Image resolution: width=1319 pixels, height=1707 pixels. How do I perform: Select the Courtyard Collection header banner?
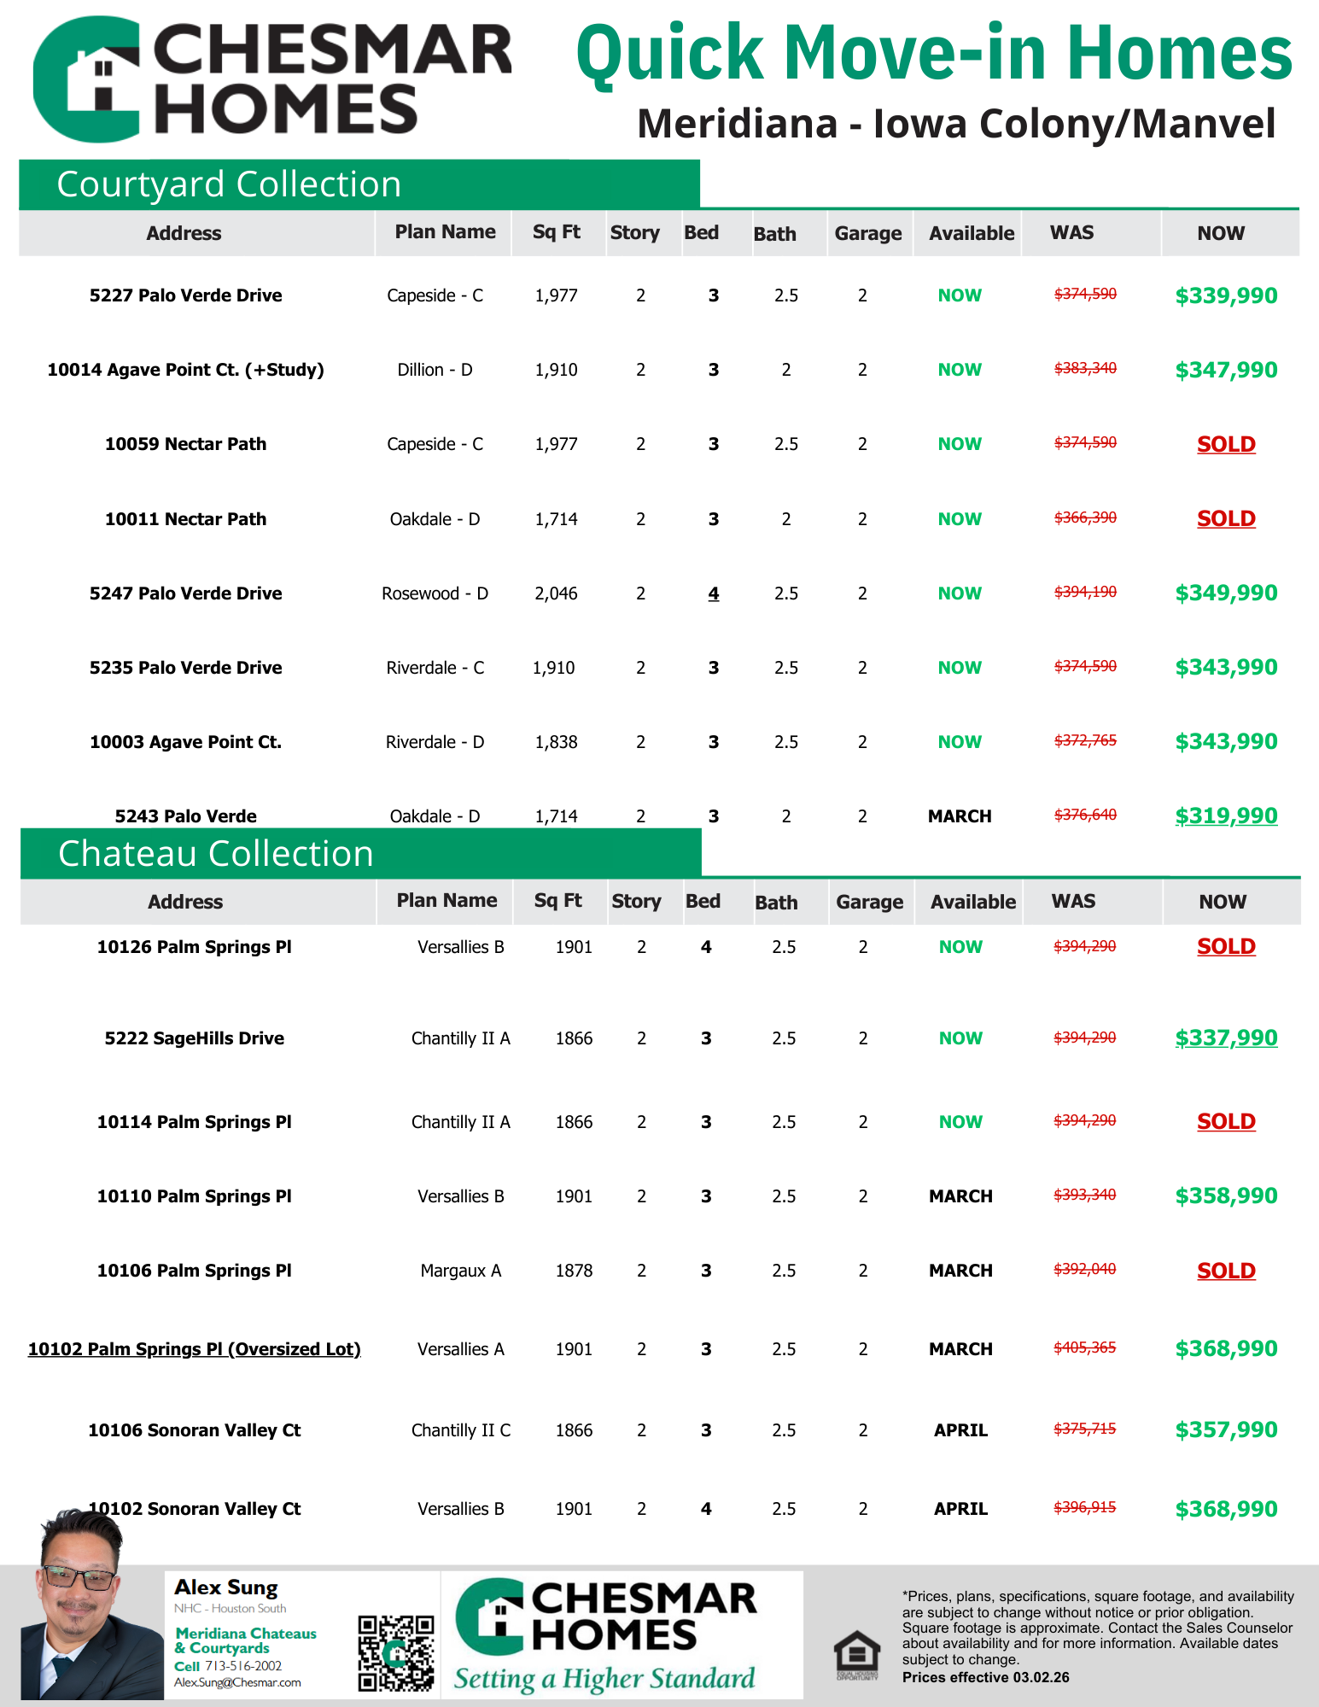click(359, 184)
